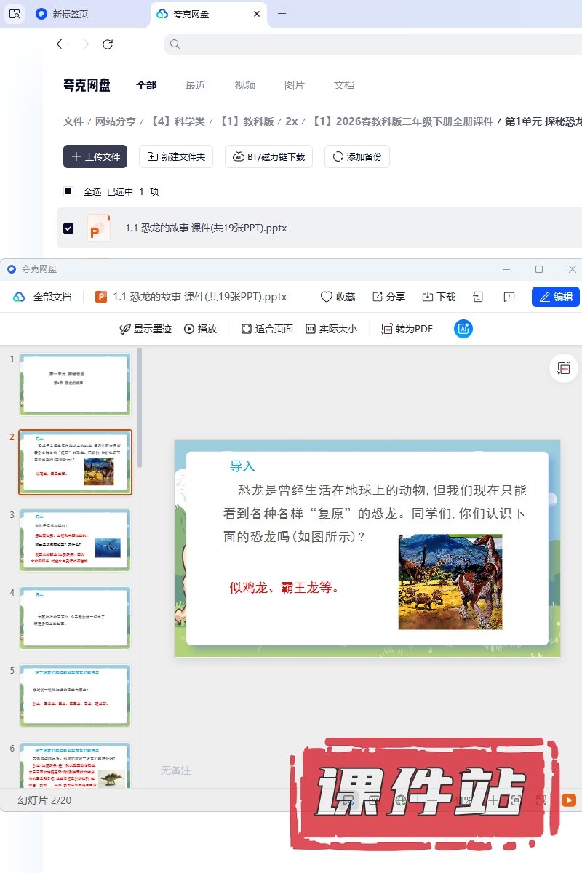Viewport: 582px width, 873px height.
Task: Switch to the 视频 tab
Action: [245, 85]
